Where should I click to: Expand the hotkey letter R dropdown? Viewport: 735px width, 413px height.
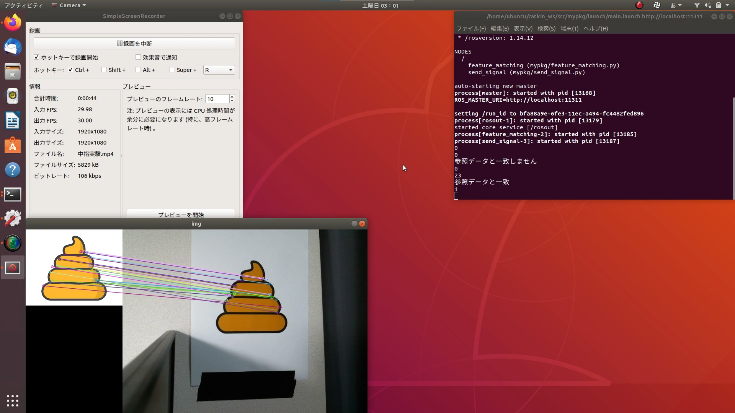(219, 70)
